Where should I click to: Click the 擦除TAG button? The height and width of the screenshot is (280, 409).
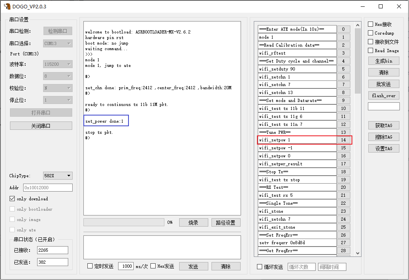384,137
